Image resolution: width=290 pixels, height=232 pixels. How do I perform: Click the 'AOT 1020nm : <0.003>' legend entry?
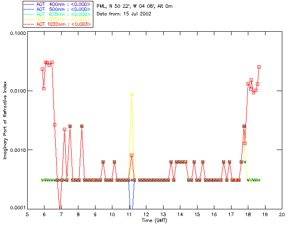(x=58, y=24)
